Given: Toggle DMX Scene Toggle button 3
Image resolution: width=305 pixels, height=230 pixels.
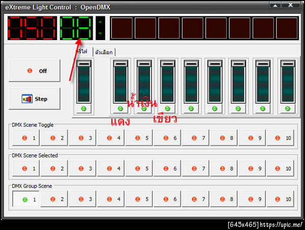Looking at the screenshot, I should click(82, 138).
